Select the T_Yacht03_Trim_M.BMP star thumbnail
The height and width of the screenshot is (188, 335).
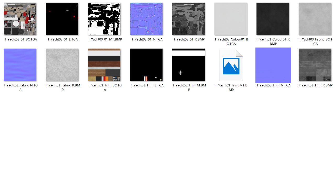coord(188,65)
